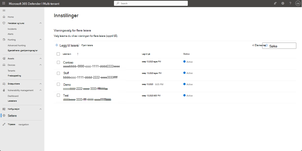The image size is (302, 151).
Task: Click the shield icon beside Hendelser og kunst
Action: point(4,23)
